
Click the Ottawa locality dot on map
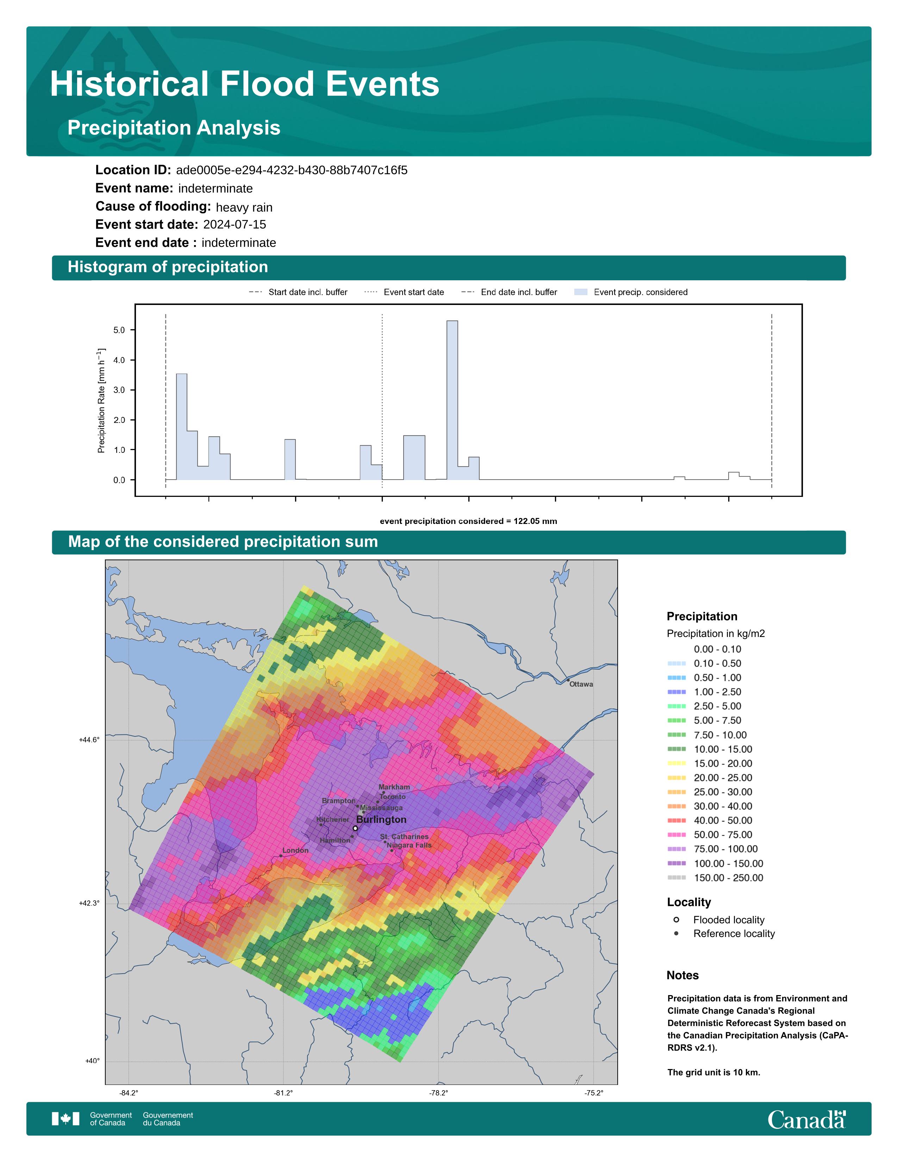tap(568, 680)
